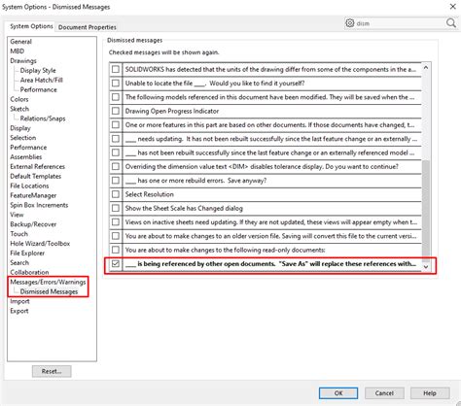
Task: Open Help for this dialog
Action: pyautogui.click(x=430, y=393)
